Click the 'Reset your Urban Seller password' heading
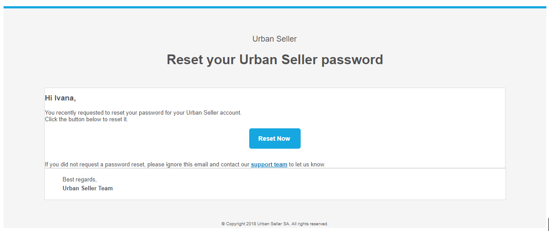The height and width of the screenshot is (231, 549). click(274, 60)
